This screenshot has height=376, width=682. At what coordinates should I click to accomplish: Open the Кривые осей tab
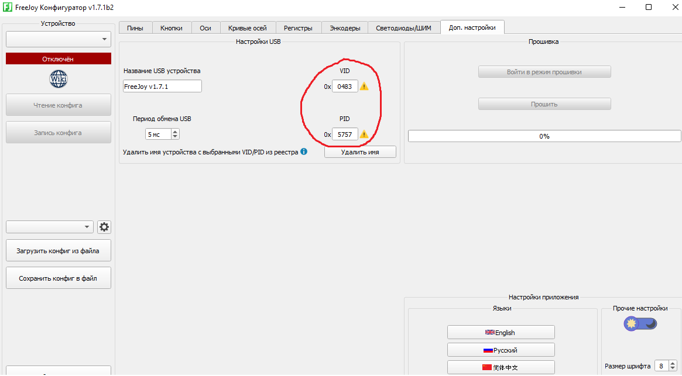[x=247, y=28]
